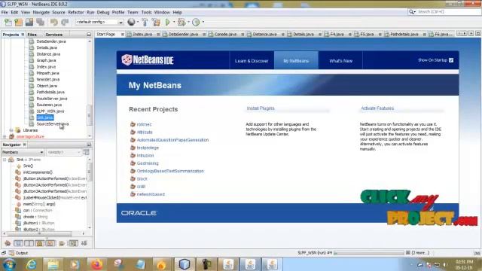Screen dimensions: 482x271
Task: Expand the Libraries tree node
Action: point(11,130)
